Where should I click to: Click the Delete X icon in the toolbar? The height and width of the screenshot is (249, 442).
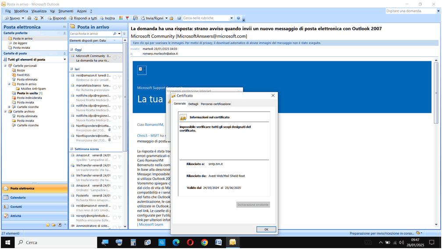click(x=42, y=18)
